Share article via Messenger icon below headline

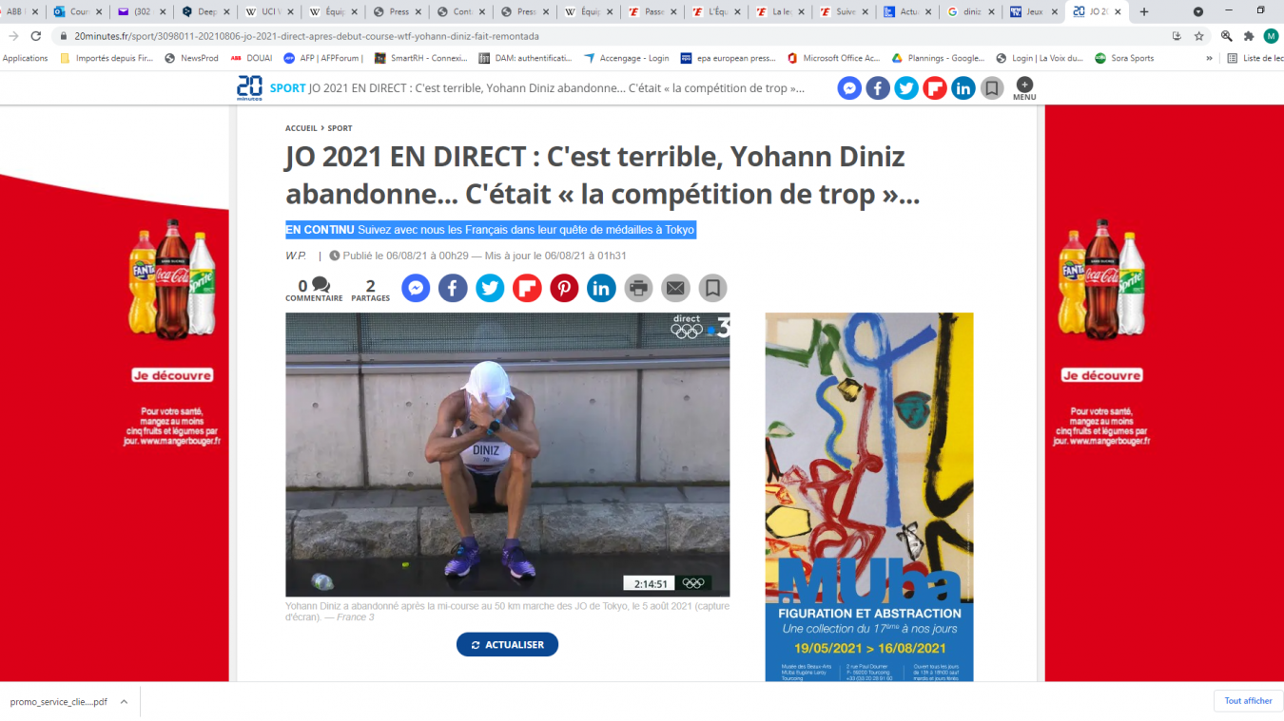coord(416,288)
